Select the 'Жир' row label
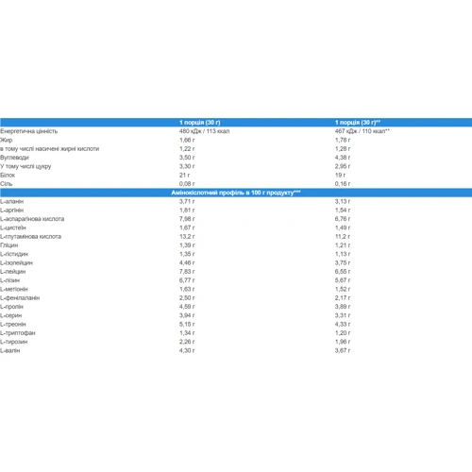This screenshot has width=472, height=472. (x=7, y=140)
